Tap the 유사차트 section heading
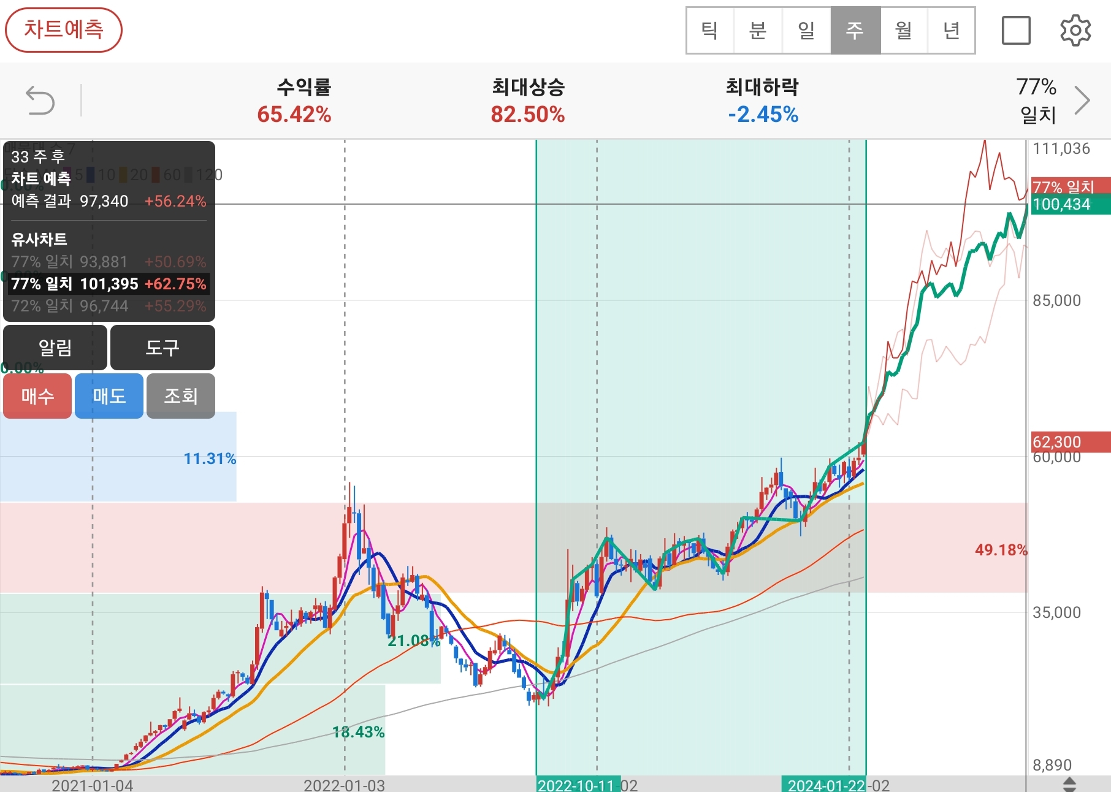Screen dimensions: 1111x792 tap(39, 239)
